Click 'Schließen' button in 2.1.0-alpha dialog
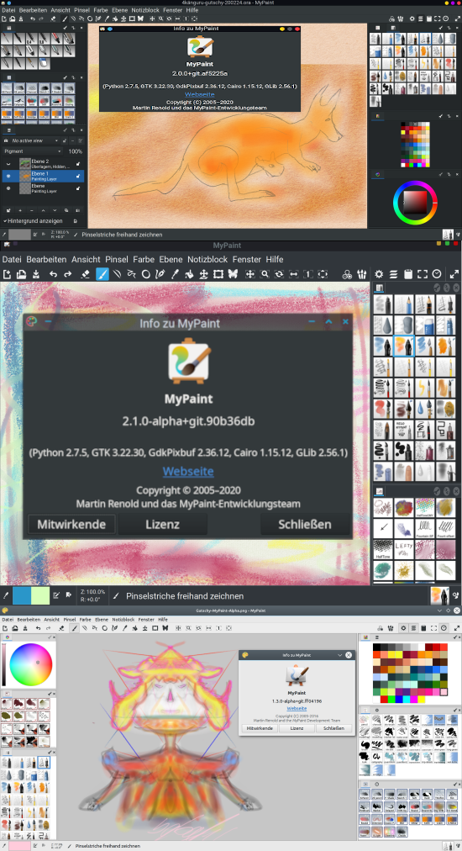Image resolution: width=462 pixels, height=851 pixels. click(305, 525)
